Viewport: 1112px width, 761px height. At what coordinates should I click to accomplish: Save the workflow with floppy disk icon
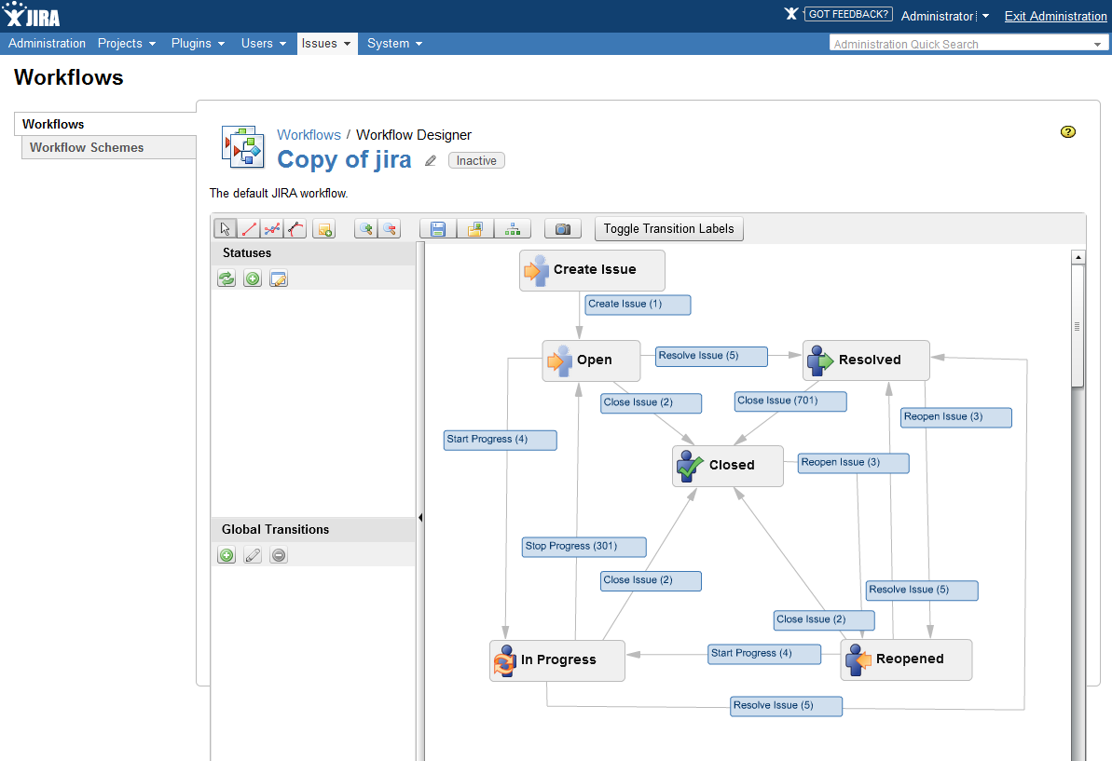click(x=438, y=229)
